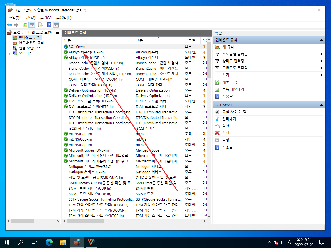Click the forward arrow in the toolbar
The width and height of the screenshot is (331, 248).
(x=16, y=25)
